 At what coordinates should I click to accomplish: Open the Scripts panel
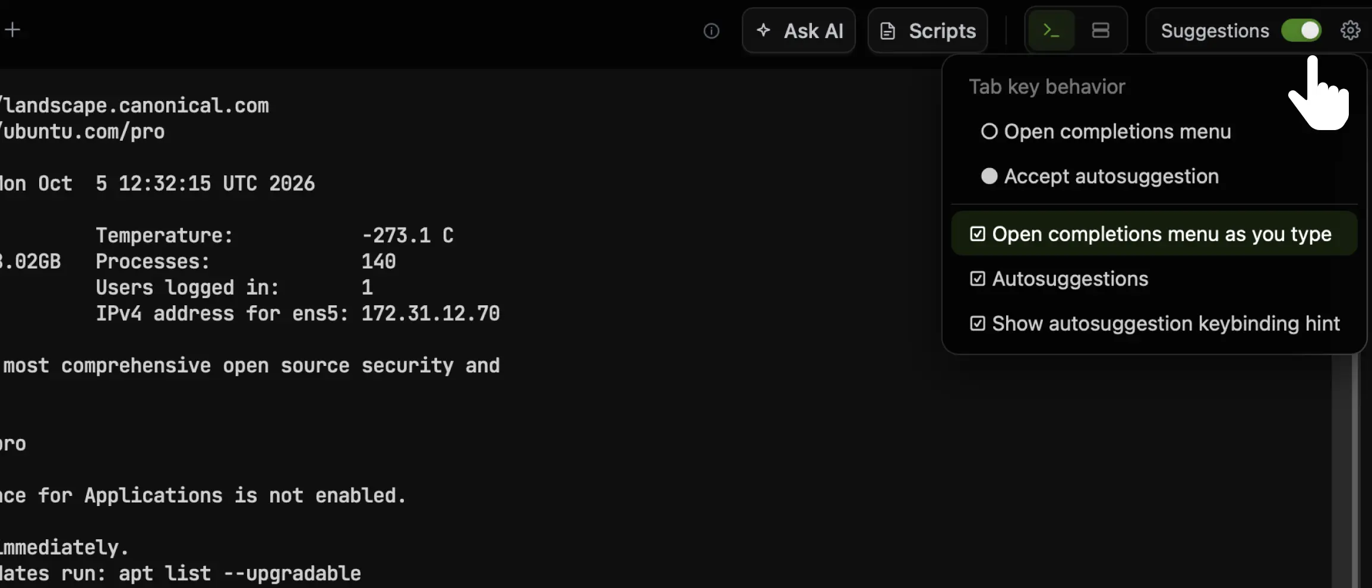pyautogui.click(x=928, y=30)
